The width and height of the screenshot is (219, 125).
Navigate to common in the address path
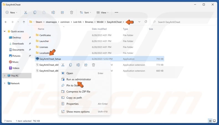tap(65, 22)
